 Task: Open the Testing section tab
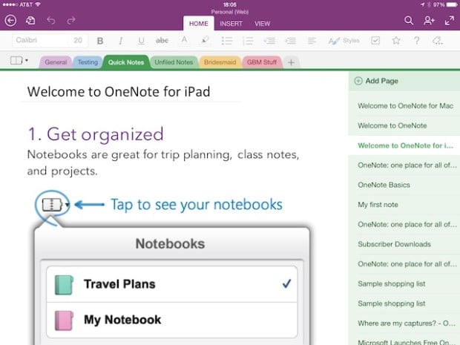click(x=88, y=62)
